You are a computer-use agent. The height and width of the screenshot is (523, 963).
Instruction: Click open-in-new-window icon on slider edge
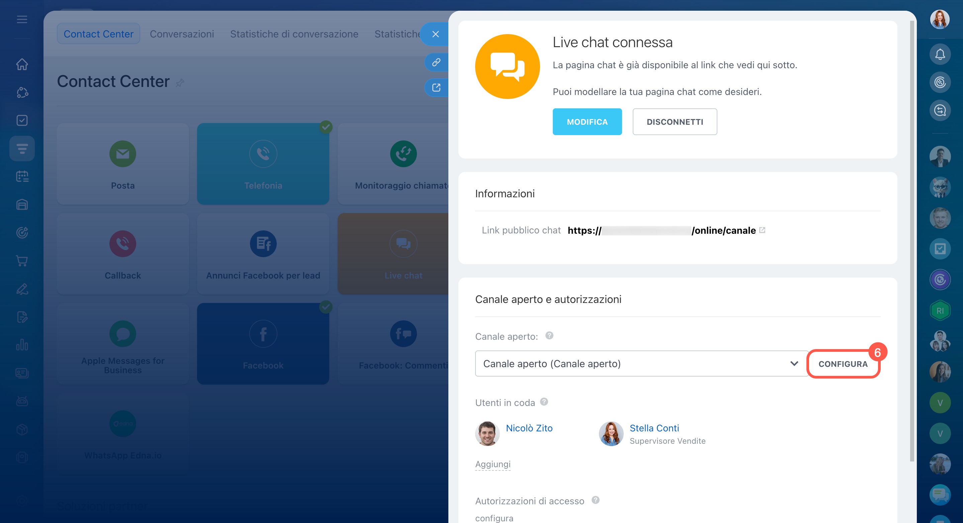436,87
